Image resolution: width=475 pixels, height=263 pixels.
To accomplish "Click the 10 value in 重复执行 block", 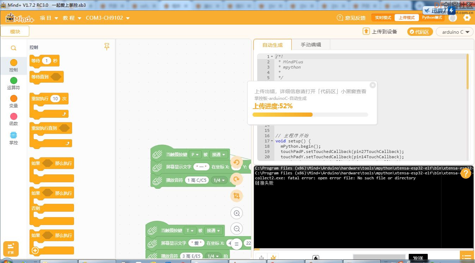I will tap(55, 99).
